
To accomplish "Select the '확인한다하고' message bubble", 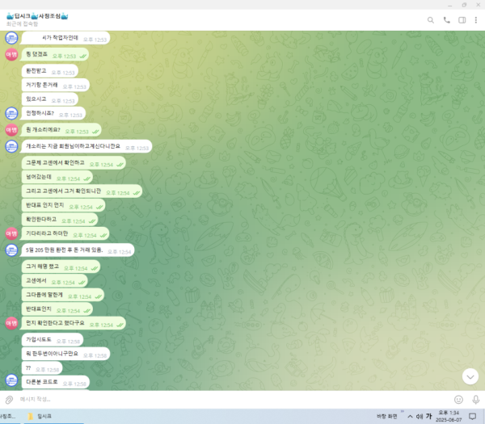I will pyautogui.click(x=60, y=220).
